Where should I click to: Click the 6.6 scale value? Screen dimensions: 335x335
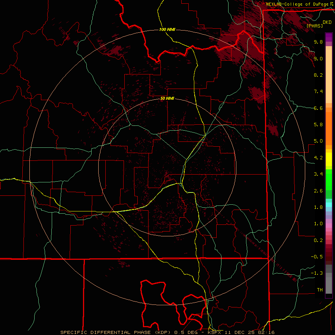pyautogui.click(x=318, y=108)
